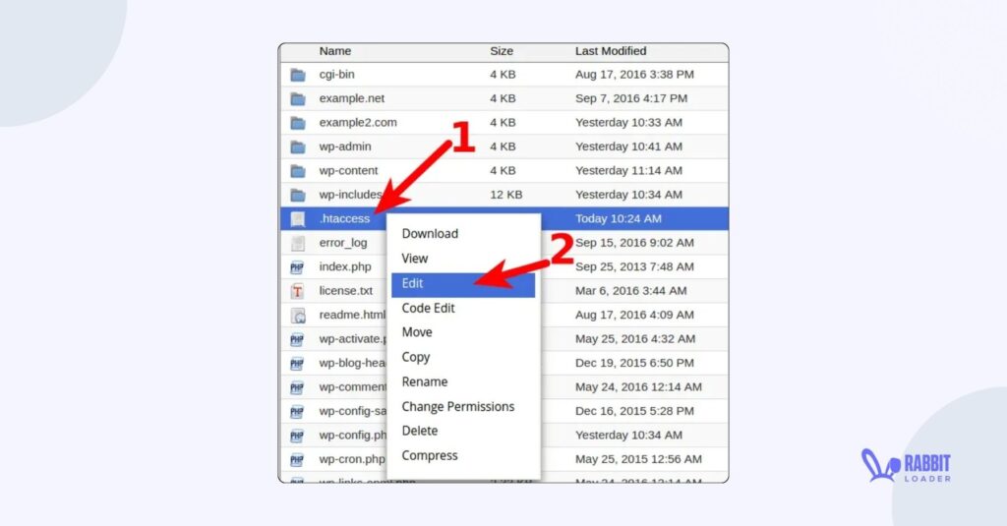The image size is (1007, 526).
Task: Click the Today 10:24 AM modified date
Action: click(x=619, y=219)
